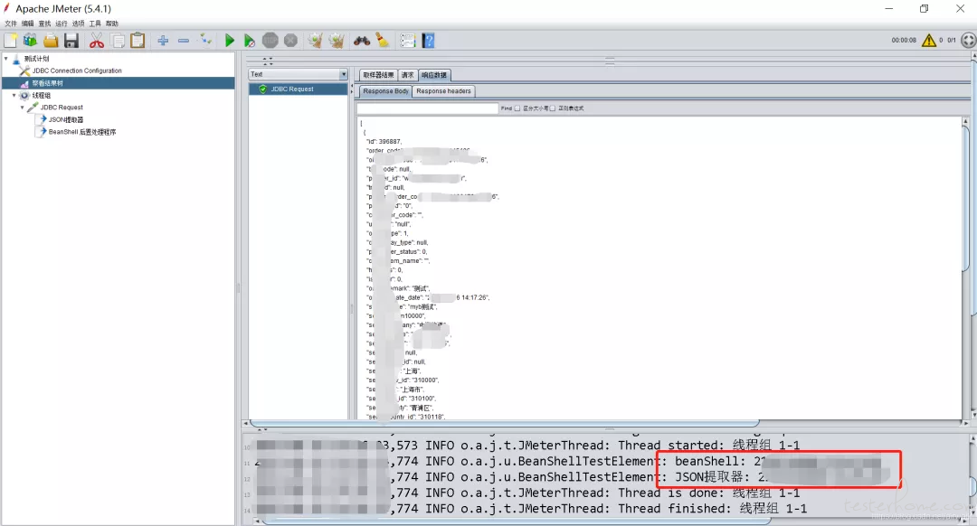
Task: Click the Open file folder icon
Action: (51, 41)
